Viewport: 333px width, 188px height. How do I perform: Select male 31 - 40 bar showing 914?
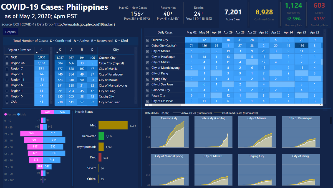[x=54, y=140]
